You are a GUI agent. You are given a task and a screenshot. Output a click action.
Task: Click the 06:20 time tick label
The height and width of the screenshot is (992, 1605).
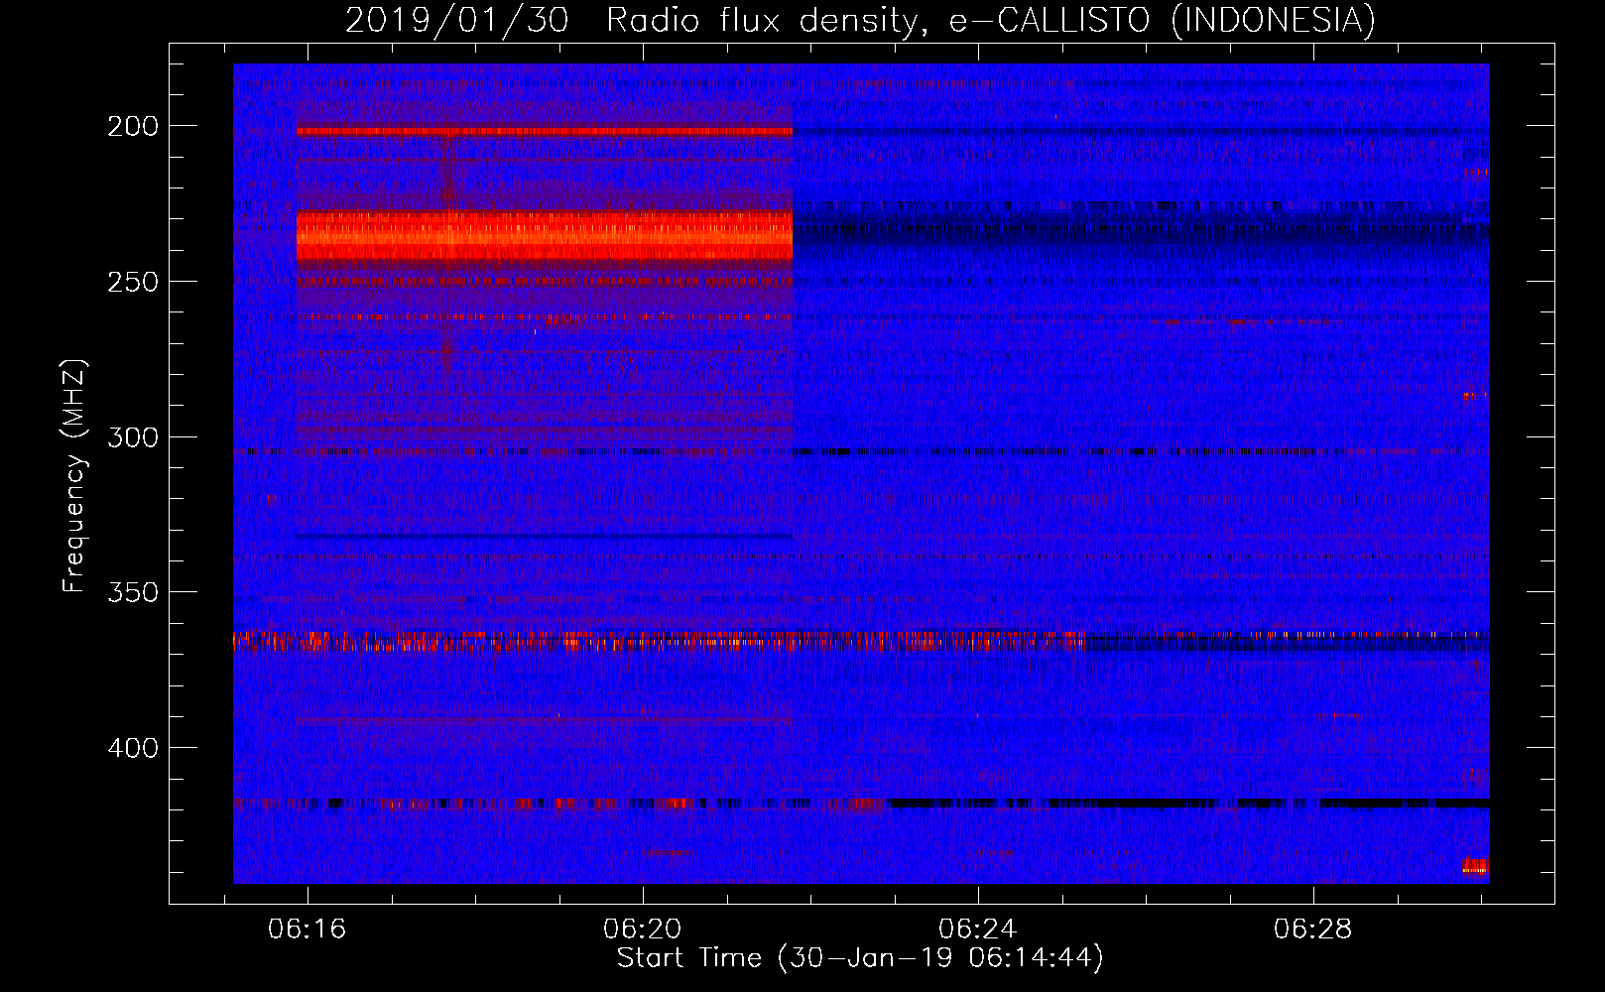click(643, 929)
